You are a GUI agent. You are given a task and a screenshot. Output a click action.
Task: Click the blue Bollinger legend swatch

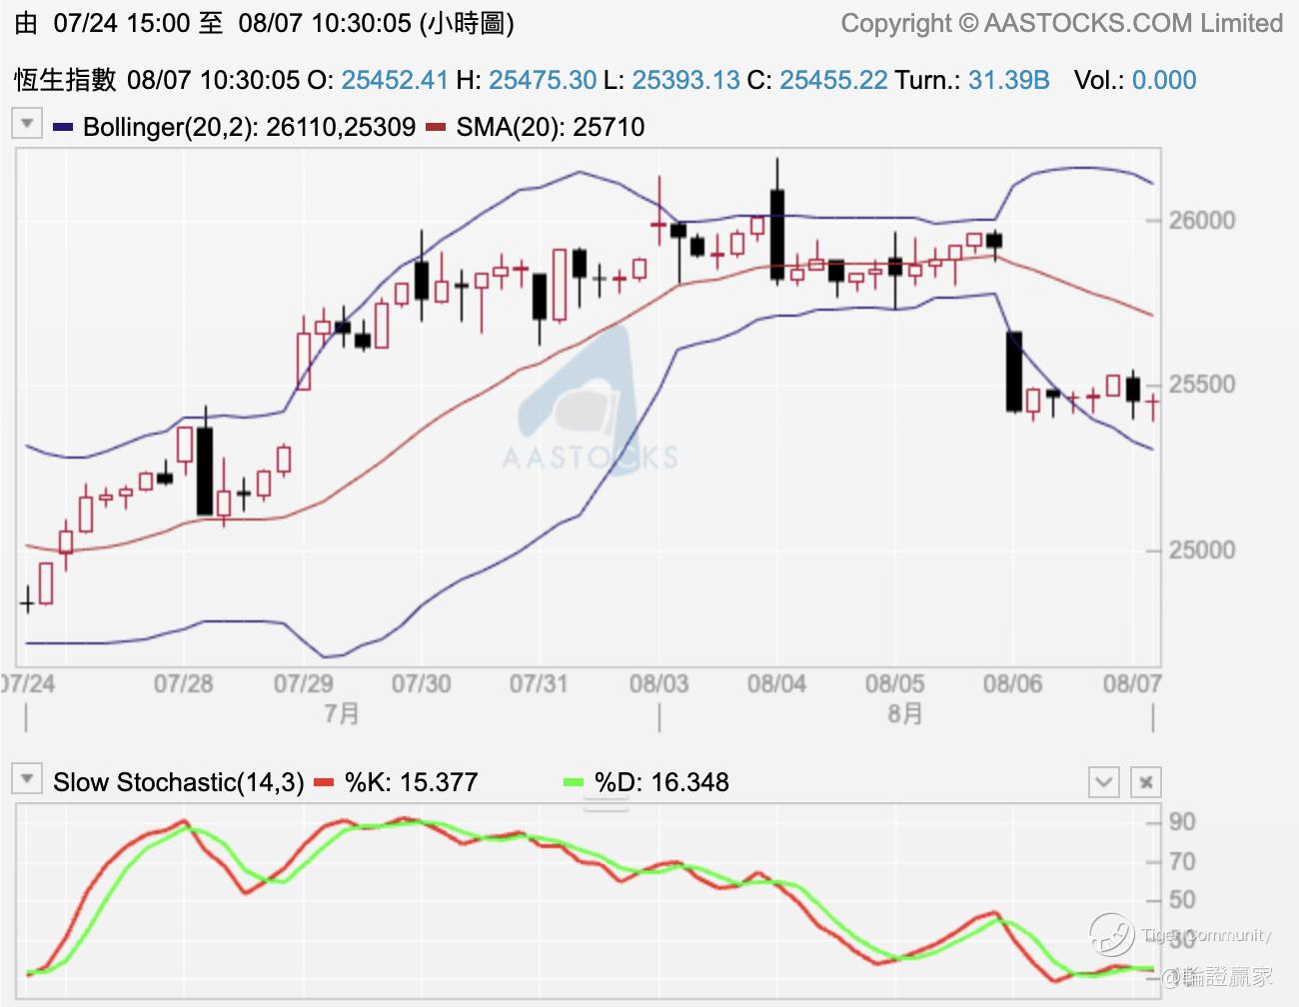pos(63,127)
